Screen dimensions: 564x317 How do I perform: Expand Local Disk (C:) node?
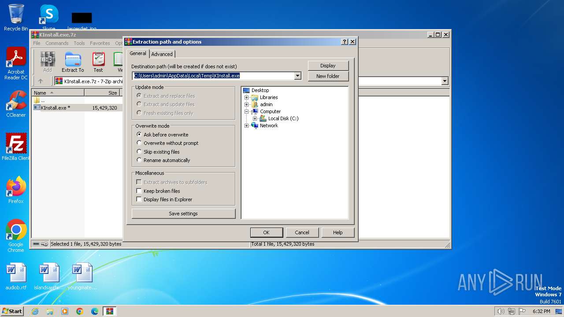(x=255, y=118)
